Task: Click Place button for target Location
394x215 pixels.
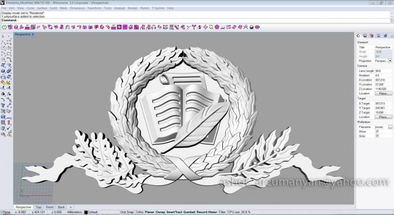Action: [x=384, y=117]
